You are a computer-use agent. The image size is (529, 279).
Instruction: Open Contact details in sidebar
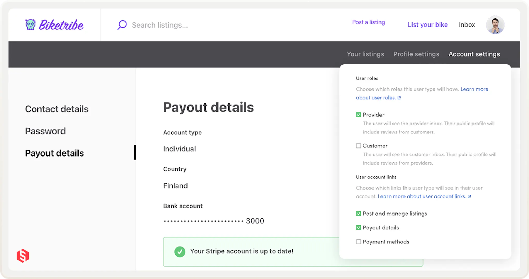point(57,109)
